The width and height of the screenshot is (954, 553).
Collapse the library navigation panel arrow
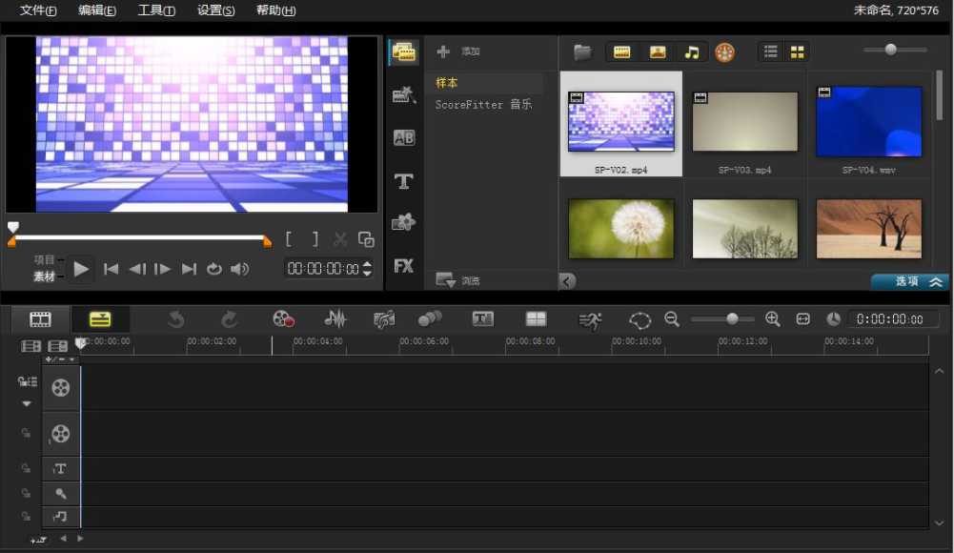coord(567,281)
